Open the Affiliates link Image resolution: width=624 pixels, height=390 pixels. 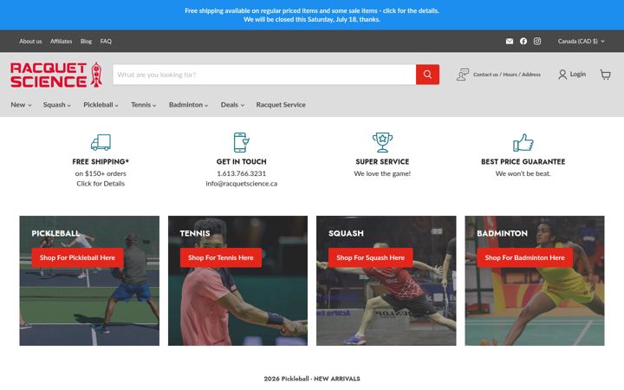coord(61,42)
